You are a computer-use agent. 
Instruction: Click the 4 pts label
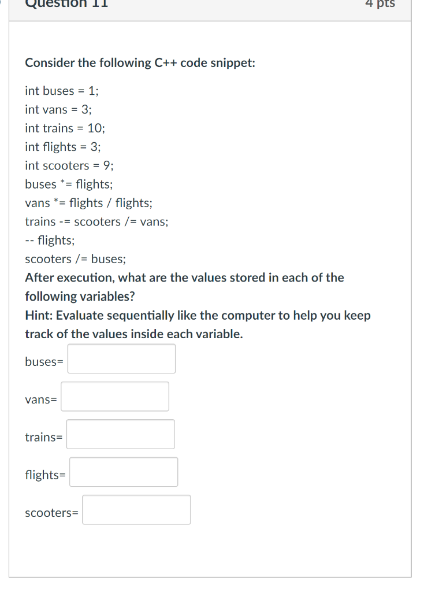click(380, 4)
